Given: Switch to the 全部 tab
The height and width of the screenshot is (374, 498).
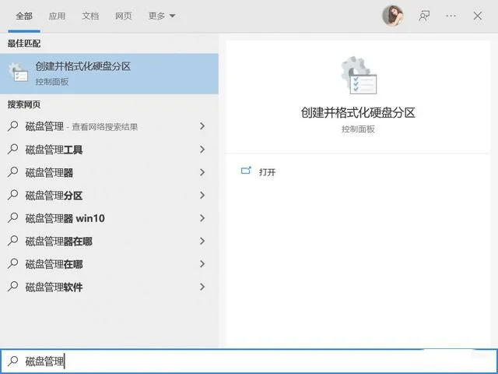Looking at the screenshot, I should pyautogui.click(x=24, y=16).
